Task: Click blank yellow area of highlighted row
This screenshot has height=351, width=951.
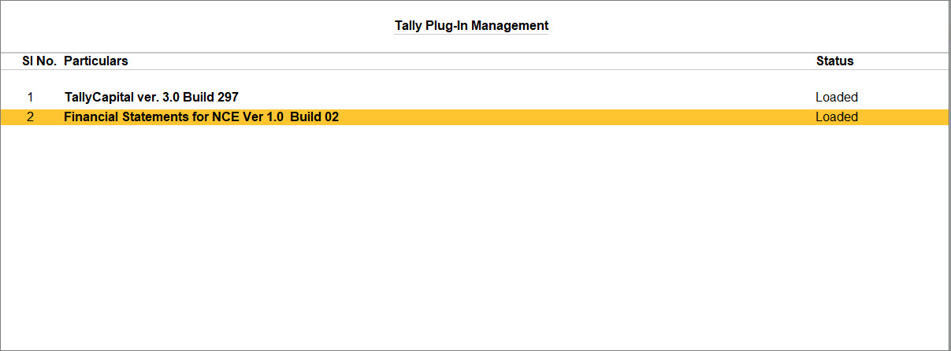Action: coord(575,117)
